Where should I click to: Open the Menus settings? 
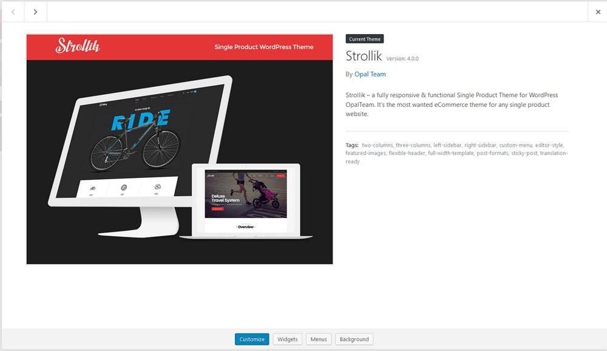(319, 339)
